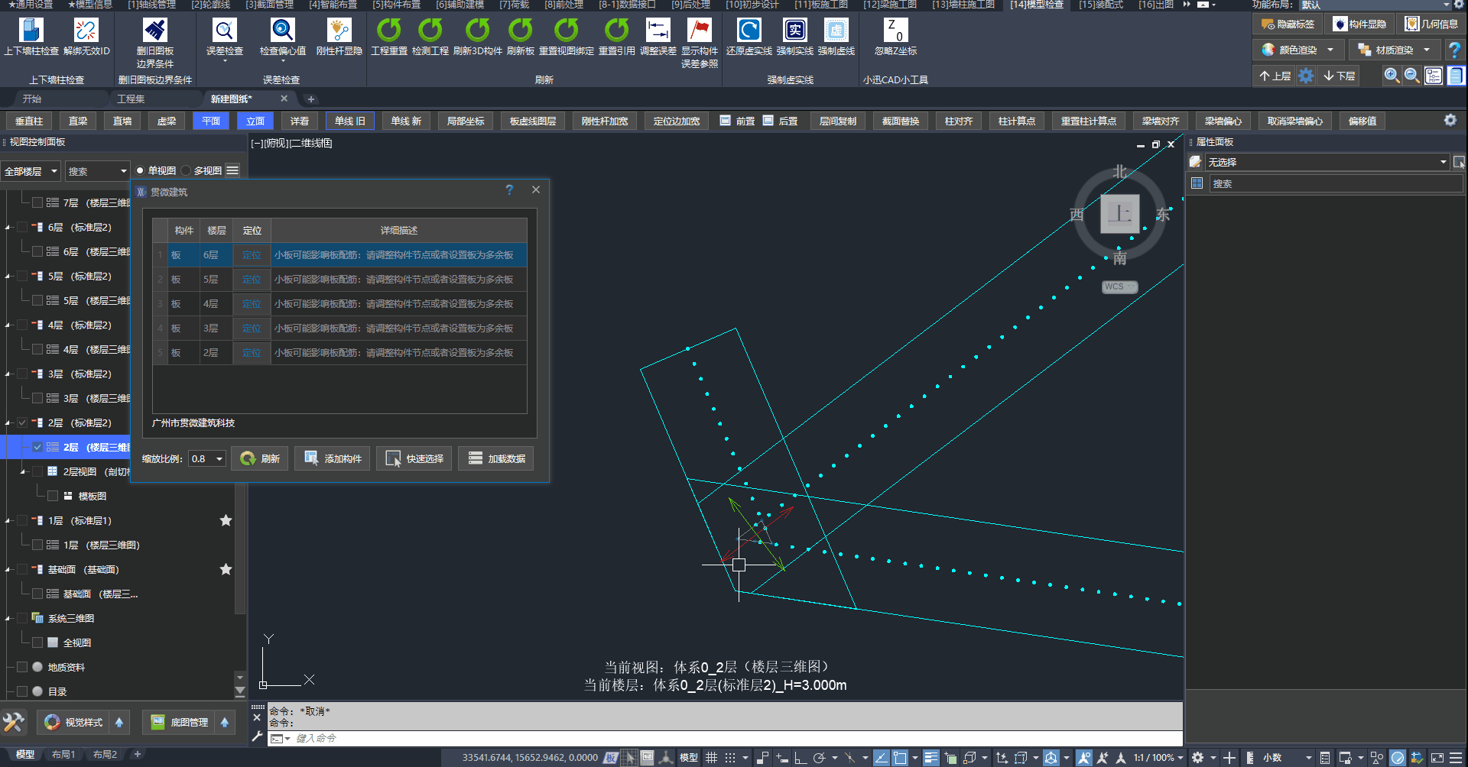Click the 解绑无效ID ribbon icon
Image resolution: width=1468 pixels, height=767 pixels.
[x=86, y=31]
